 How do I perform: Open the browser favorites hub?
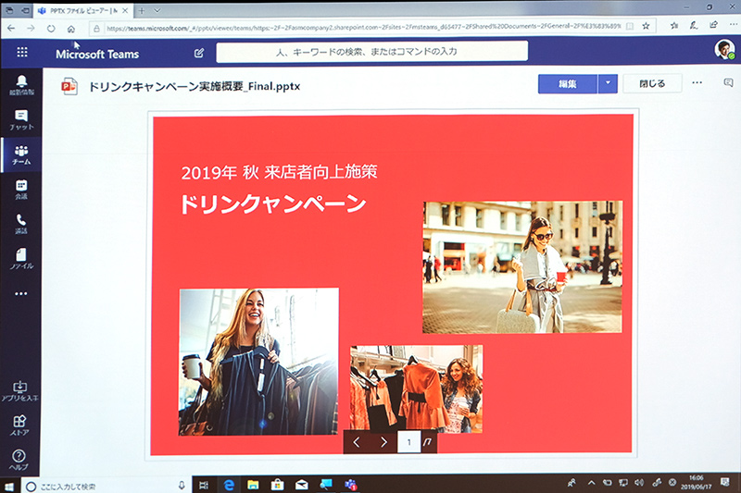click(674, 26)
